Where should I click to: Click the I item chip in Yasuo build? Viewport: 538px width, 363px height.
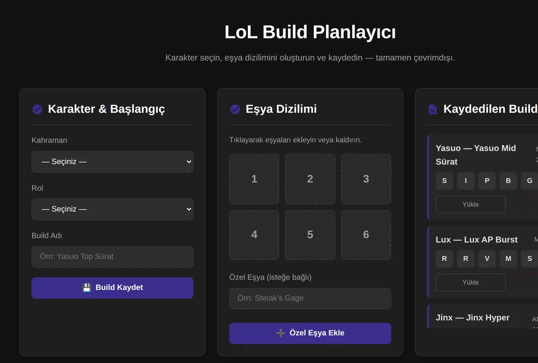click(466, 181)
